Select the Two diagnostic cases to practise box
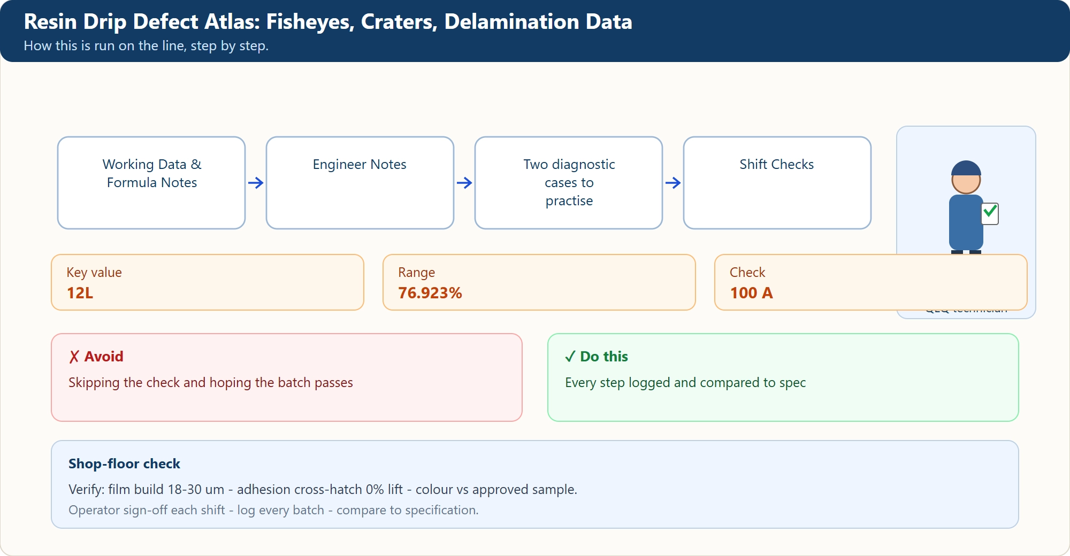The image size is (1070, 556). point(569,183)
